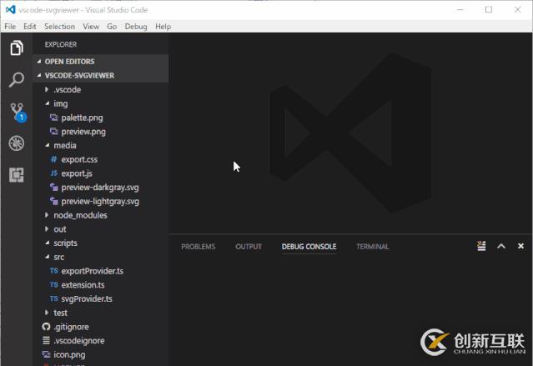Open preview-lightgray.svg file name
533x366 pixels.
point(100,201)
